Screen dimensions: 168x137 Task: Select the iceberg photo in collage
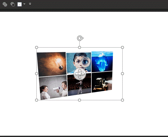point(102,61)
